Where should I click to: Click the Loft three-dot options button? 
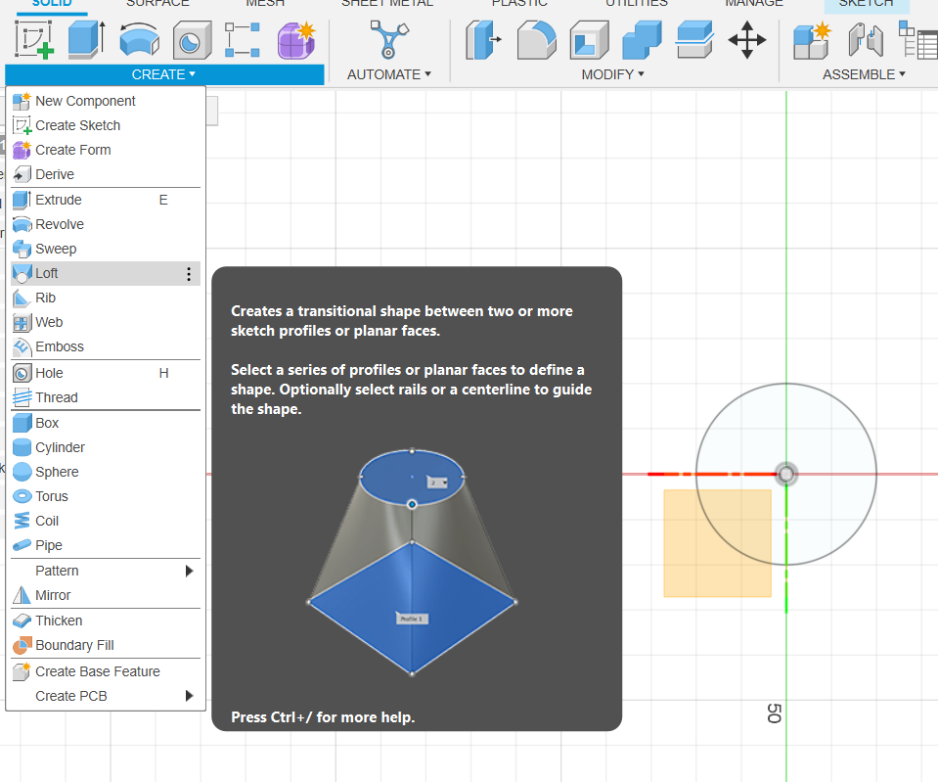[189, 274]
